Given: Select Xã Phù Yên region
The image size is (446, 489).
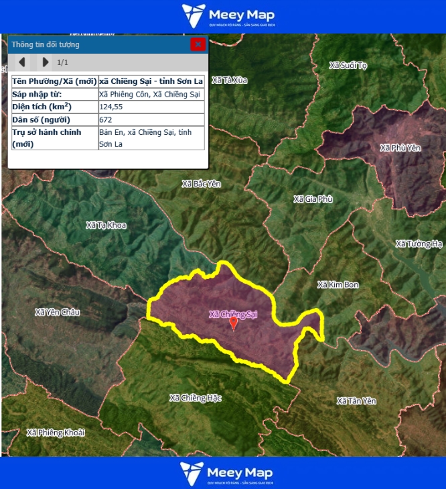Looking at the screenshot, I should tap(400, 148).
